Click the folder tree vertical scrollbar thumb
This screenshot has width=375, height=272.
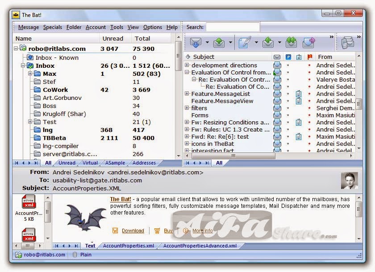click(x=179, y=56)
